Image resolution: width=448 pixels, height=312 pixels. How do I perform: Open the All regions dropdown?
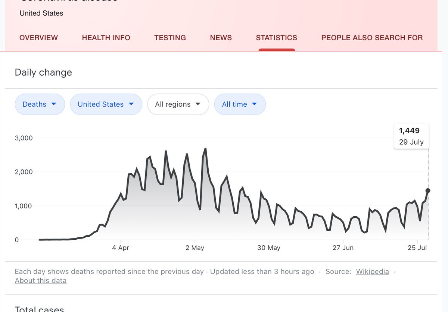(178, 104)
